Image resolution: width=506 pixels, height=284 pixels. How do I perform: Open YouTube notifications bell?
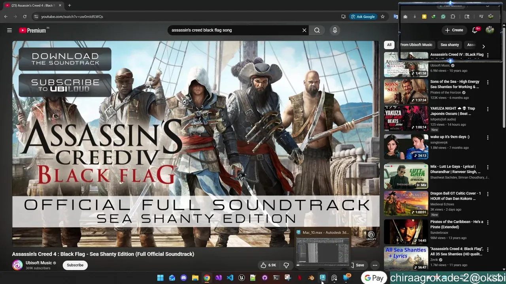tap(475, 30)
